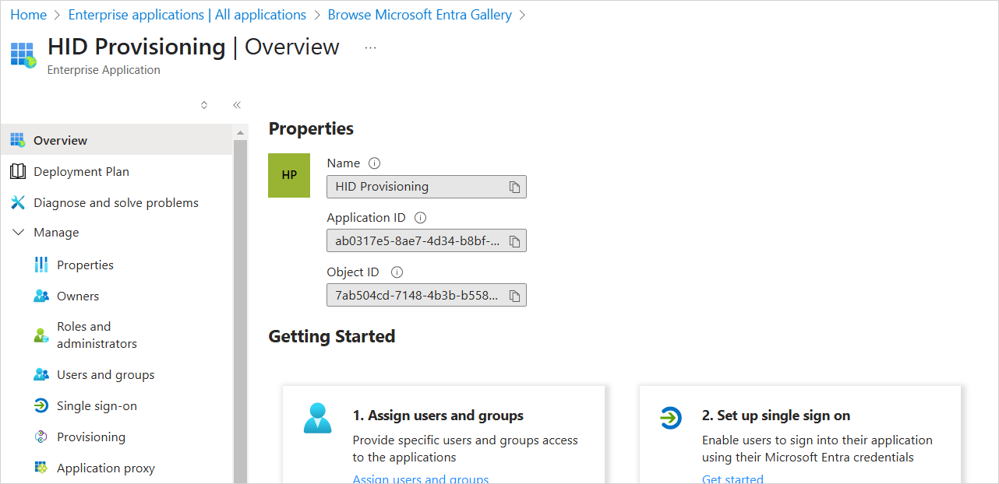Click the Set up single sign on arrow icon
This screenshot has width=999, height=484.
point(670,418)
